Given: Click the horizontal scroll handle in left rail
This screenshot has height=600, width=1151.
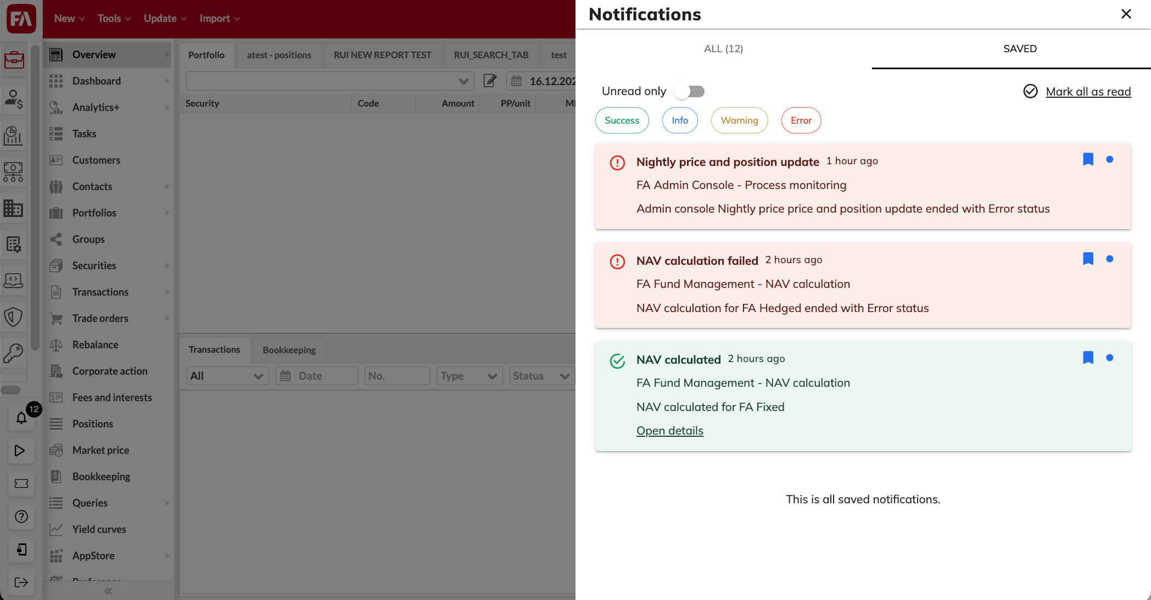Looking at the screenshot, I should (x=10, y=390).
